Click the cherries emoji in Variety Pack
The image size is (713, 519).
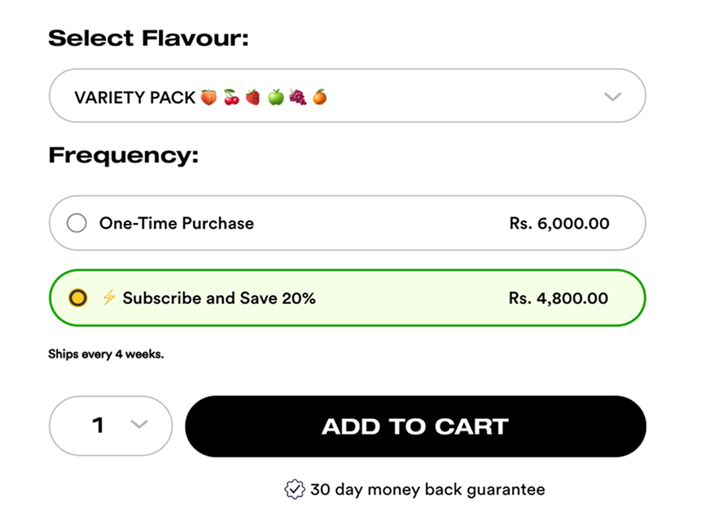[x=232, y=98]
